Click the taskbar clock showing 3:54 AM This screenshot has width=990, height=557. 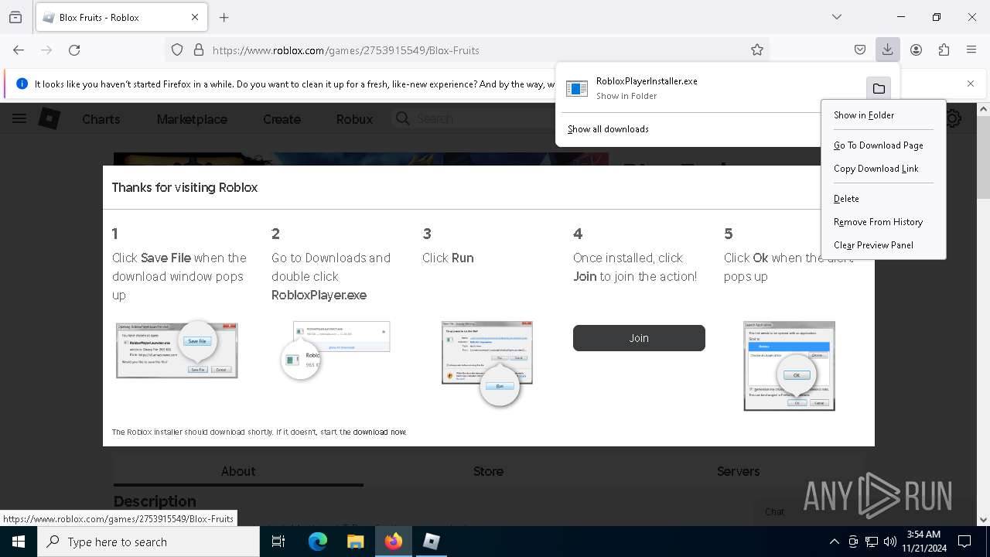pos(923,542)
